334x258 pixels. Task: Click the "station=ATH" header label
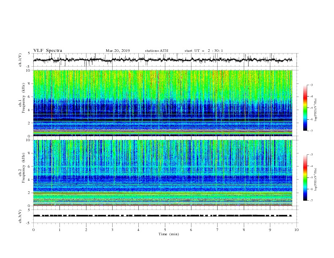pos(156,51)
